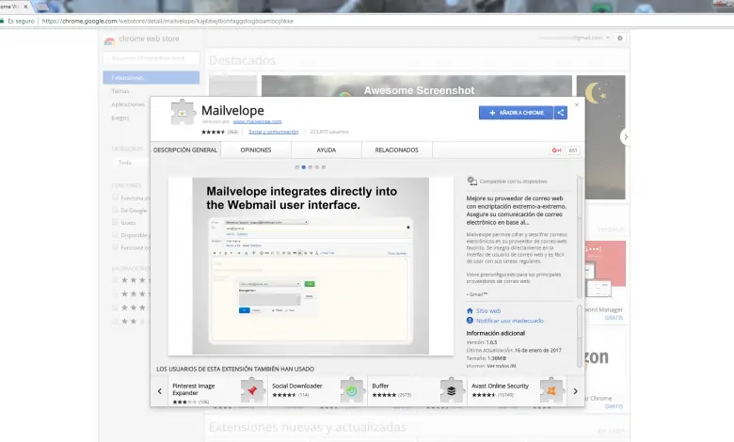The width and height of the screenshot is (734, 442).
Task: Click the compatible device icon
Action: pyautogui.click(x=471, y=181)
